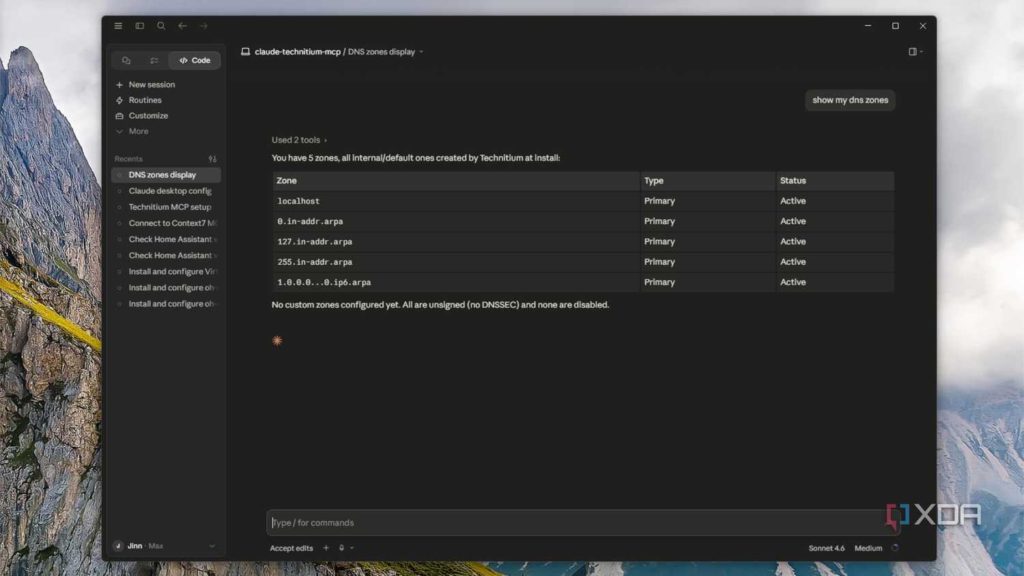
Task: Select the 0.in-addr.arpa zone cell
Action: click(x=455, y=222)
